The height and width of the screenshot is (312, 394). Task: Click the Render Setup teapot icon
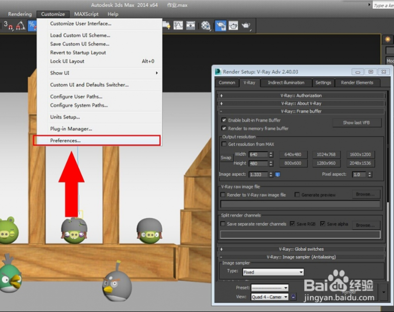pyautogui.click(x=220, y=26)
